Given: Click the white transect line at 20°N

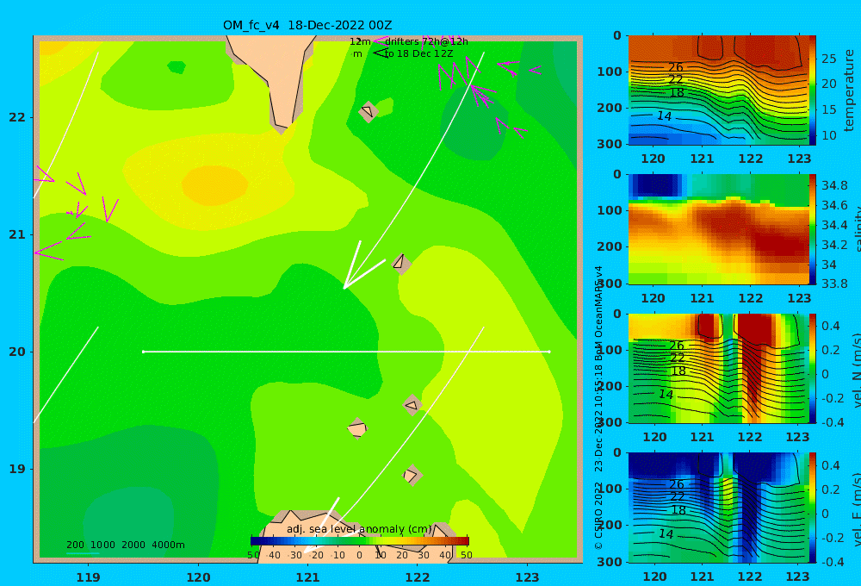Looking at the screenshot, I should [346, 352].
